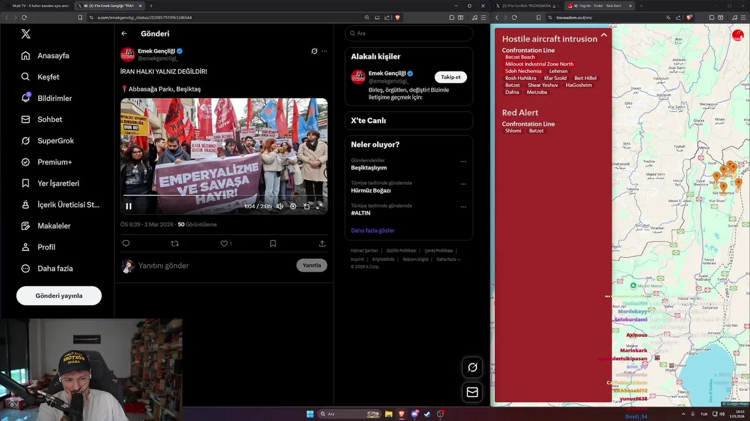The width and height of the screenshot is (750, 421).
Task: Seek on the video progress bar
Action: (x=224, y=195)
